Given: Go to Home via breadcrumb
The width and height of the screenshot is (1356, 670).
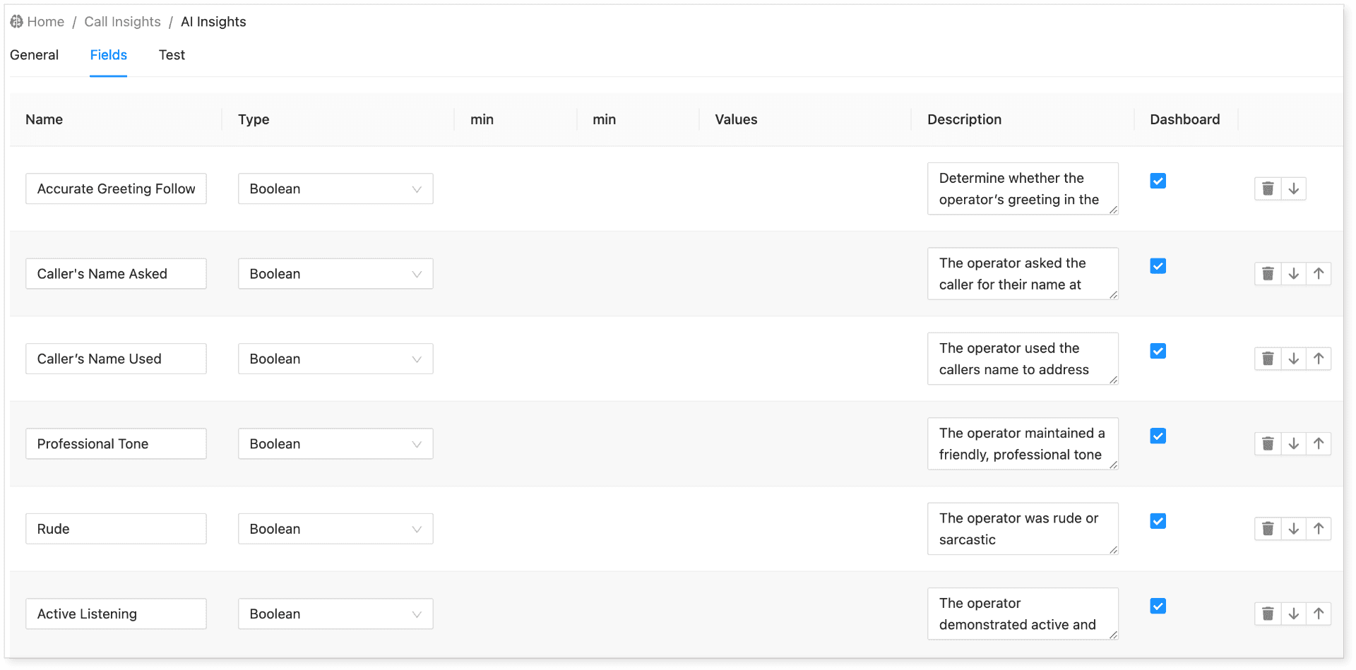Looking at the screenshot, I should tap(46, 22).
